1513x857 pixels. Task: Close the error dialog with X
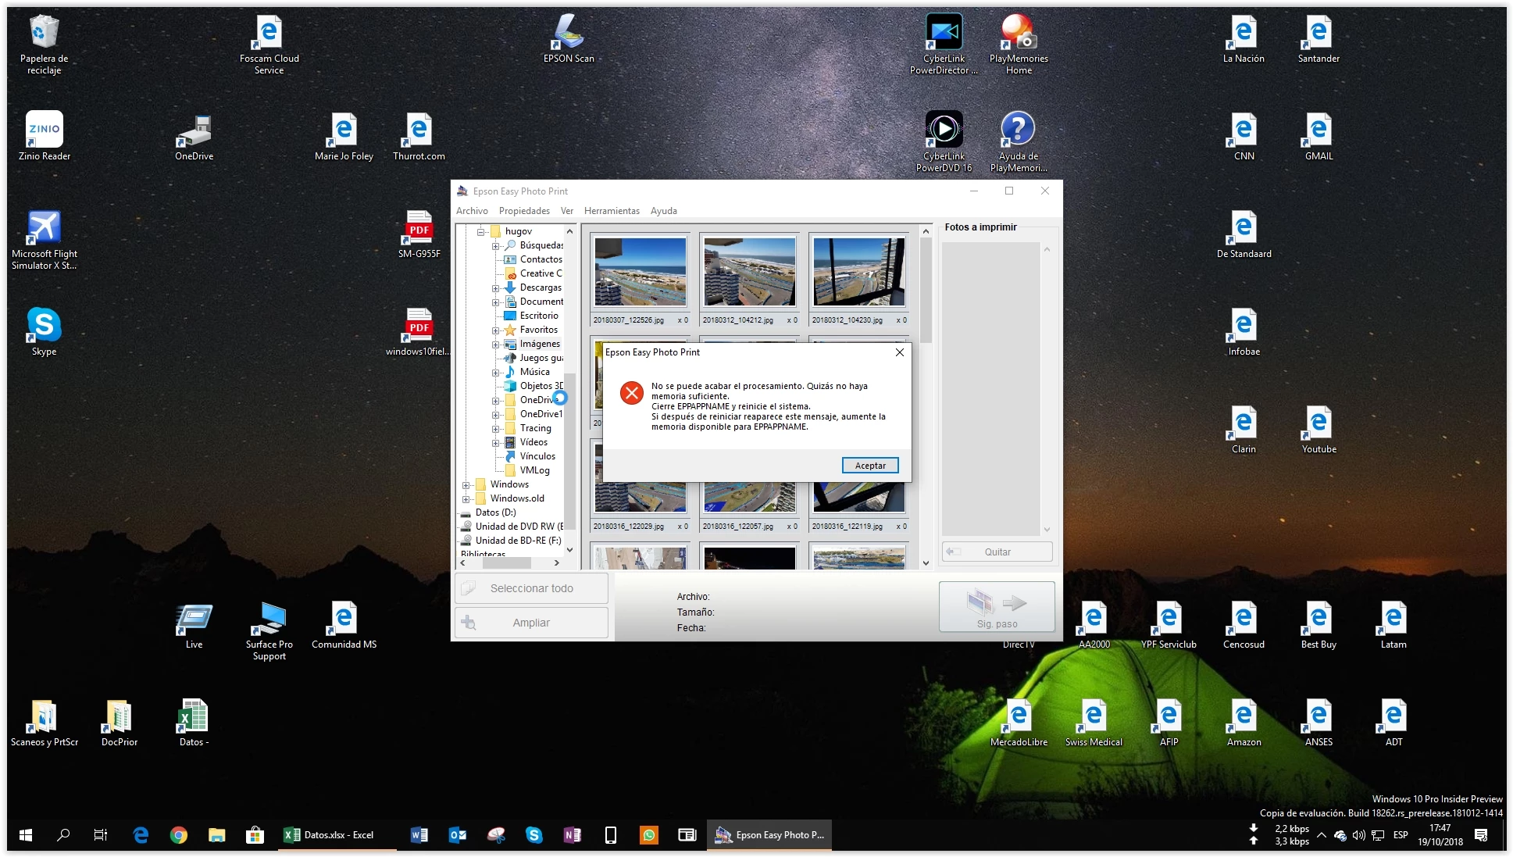point(900,352)
